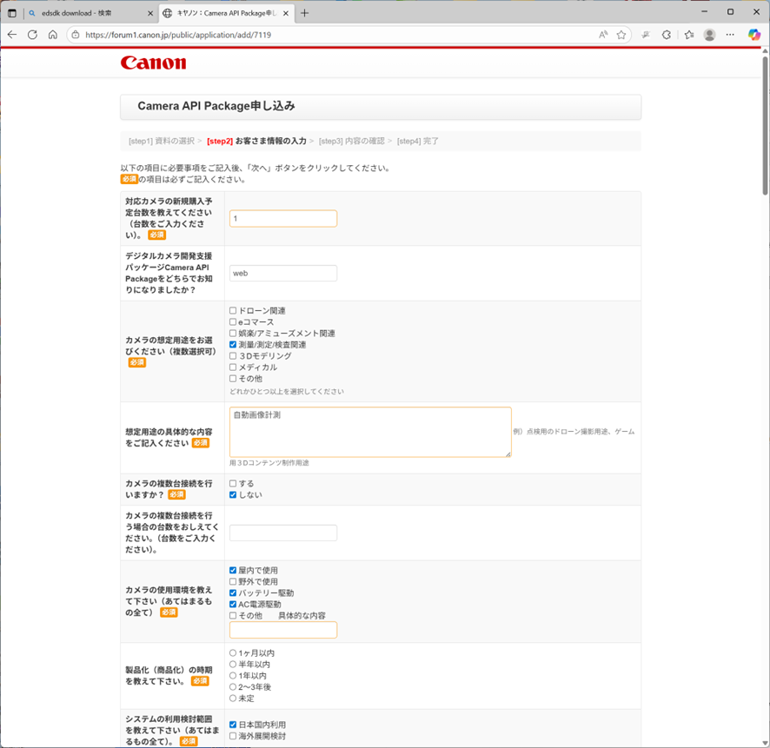
Task: Go to browser Home page
Action: tap(53, 35)
